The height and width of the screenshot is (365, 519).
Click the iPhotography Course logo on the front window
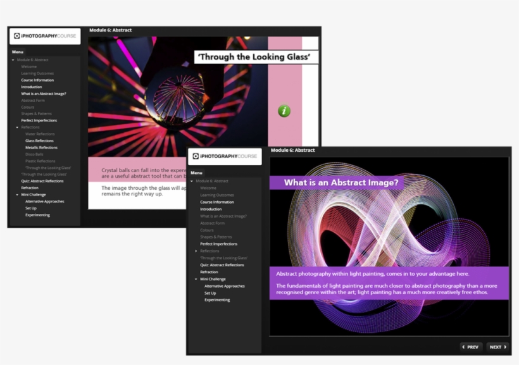pyautogui.click(x=225, y=156)
